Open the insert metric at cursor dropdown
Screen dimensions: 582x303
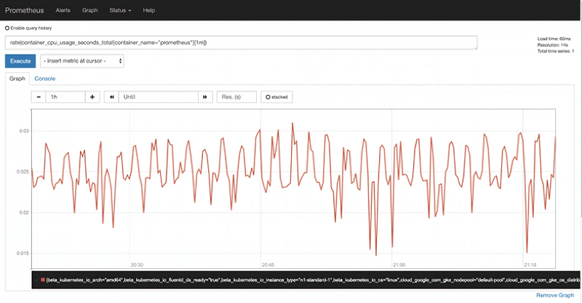coord(82,61)
